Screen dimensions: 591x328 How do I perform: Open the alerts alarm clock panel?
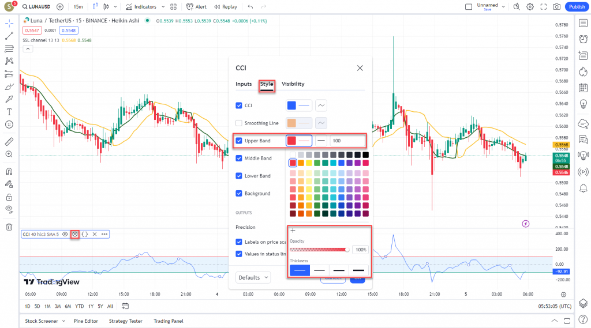click(583, 39)
